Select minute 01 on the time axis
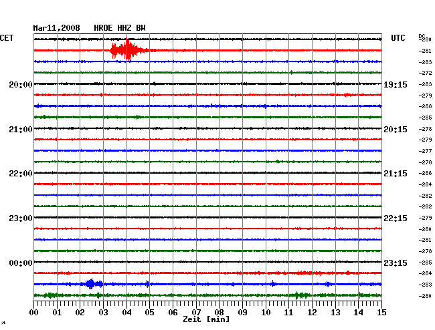Viewport: 435px width, 330px height. (57, 313)
